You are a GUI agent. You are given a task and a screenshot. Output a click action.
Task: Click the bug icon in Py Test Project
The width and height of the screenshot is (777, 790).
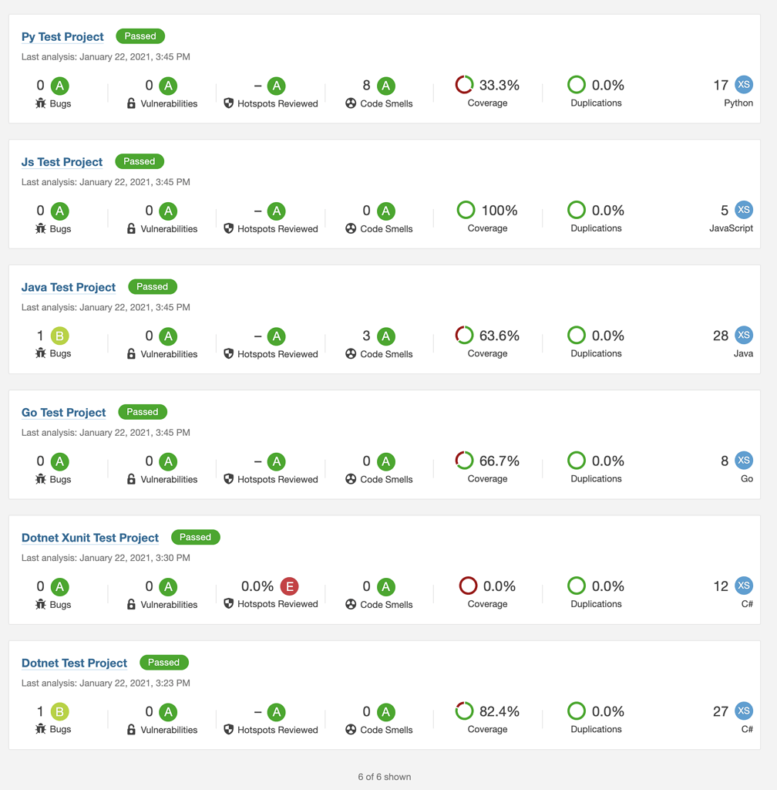pos(41,103)
